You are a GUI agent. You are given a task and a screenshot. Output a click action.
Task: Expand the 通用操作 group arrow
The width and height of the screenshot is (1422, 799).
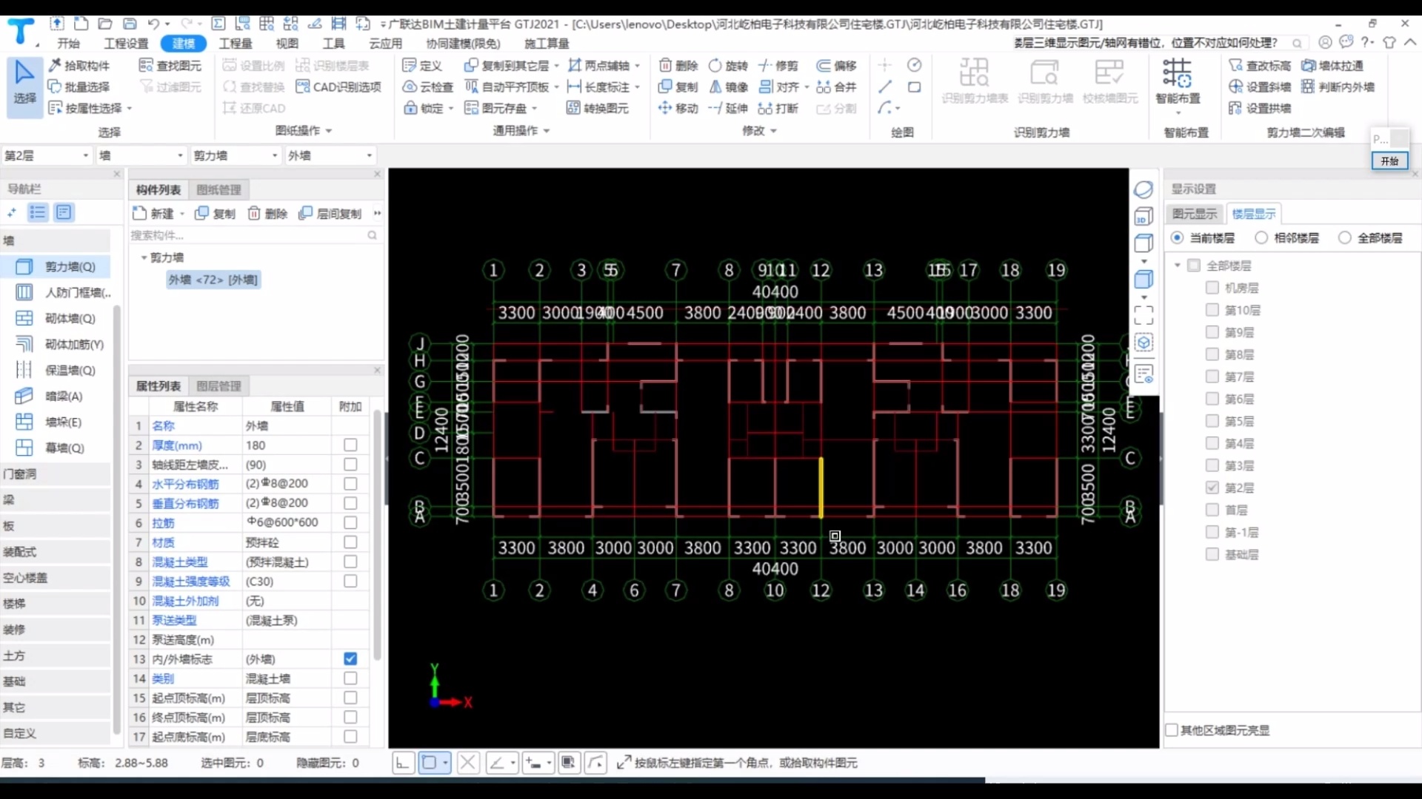click(547, 130)
